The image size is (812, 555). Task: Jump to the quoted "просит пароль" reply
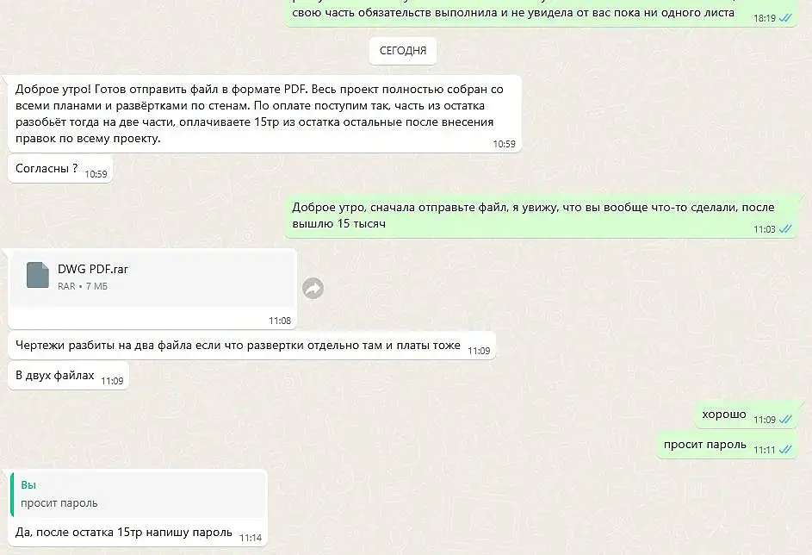tap(139, 495)
